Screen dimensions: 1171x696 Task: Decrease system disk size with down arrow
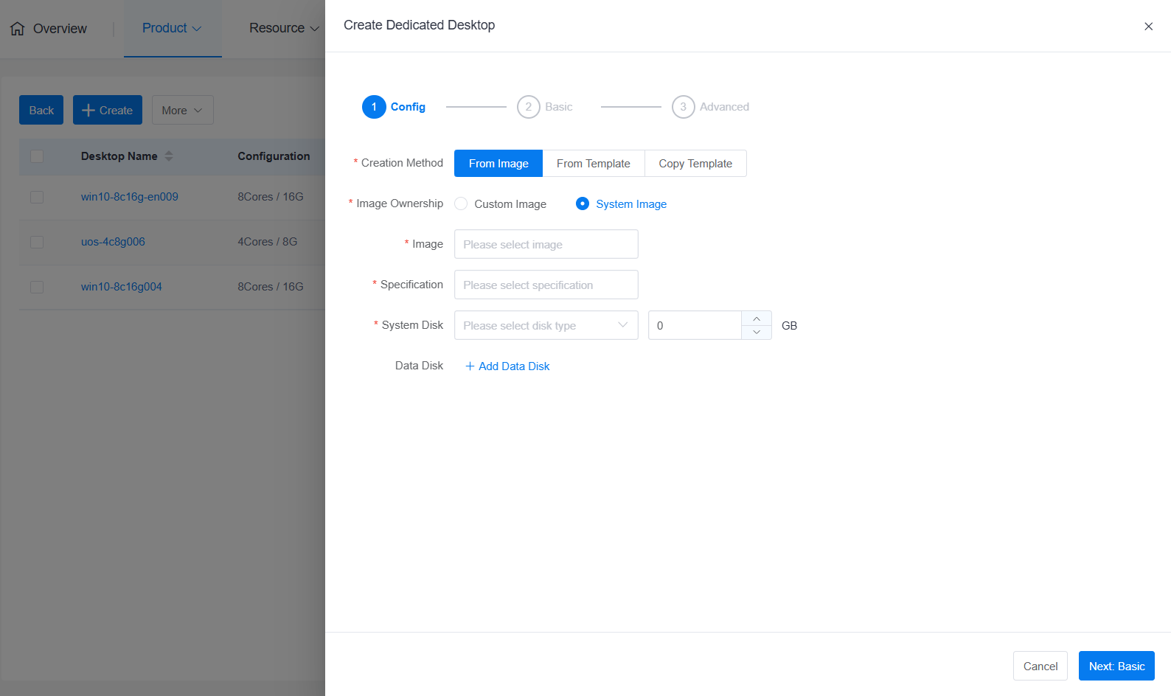click(757, 333)
